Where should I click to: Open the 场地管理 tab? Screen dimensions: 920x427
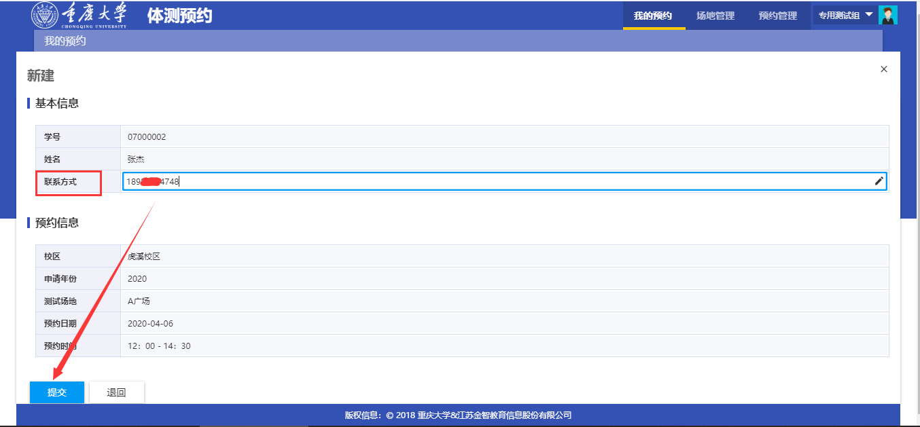point(715,16)
